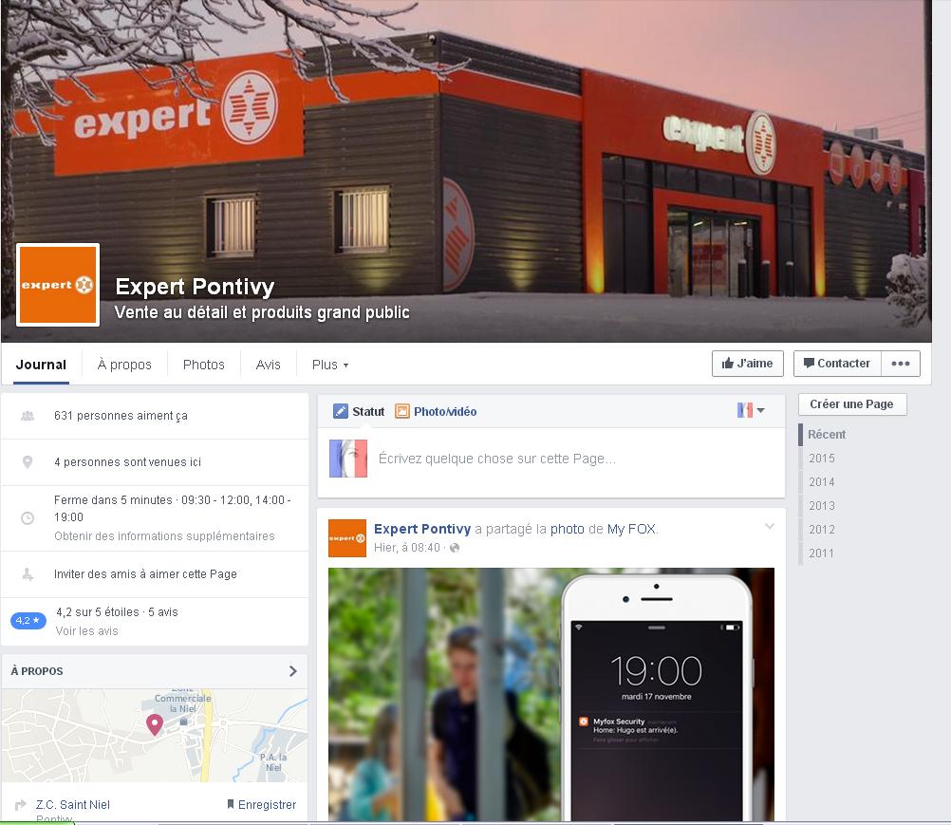The image size is (951, 825).
Task: Click the Contacter button
Action: [x=837, y=364]
